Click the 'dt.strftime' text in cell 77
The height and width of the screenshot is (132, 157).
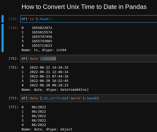[55, 98]
